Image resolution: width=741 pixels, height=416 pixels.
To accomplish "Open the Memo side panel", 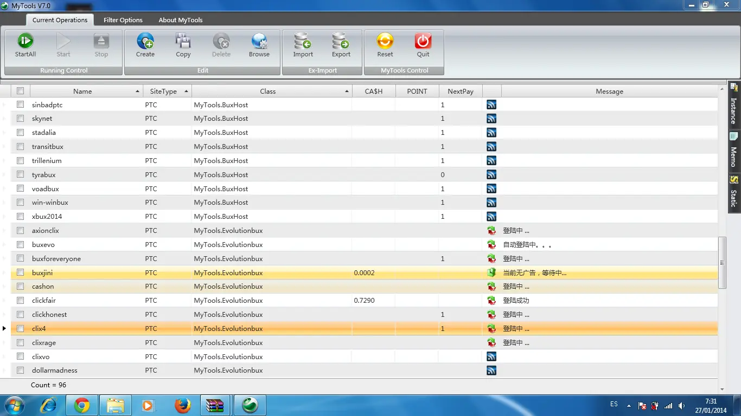I will tap(734, 151).
